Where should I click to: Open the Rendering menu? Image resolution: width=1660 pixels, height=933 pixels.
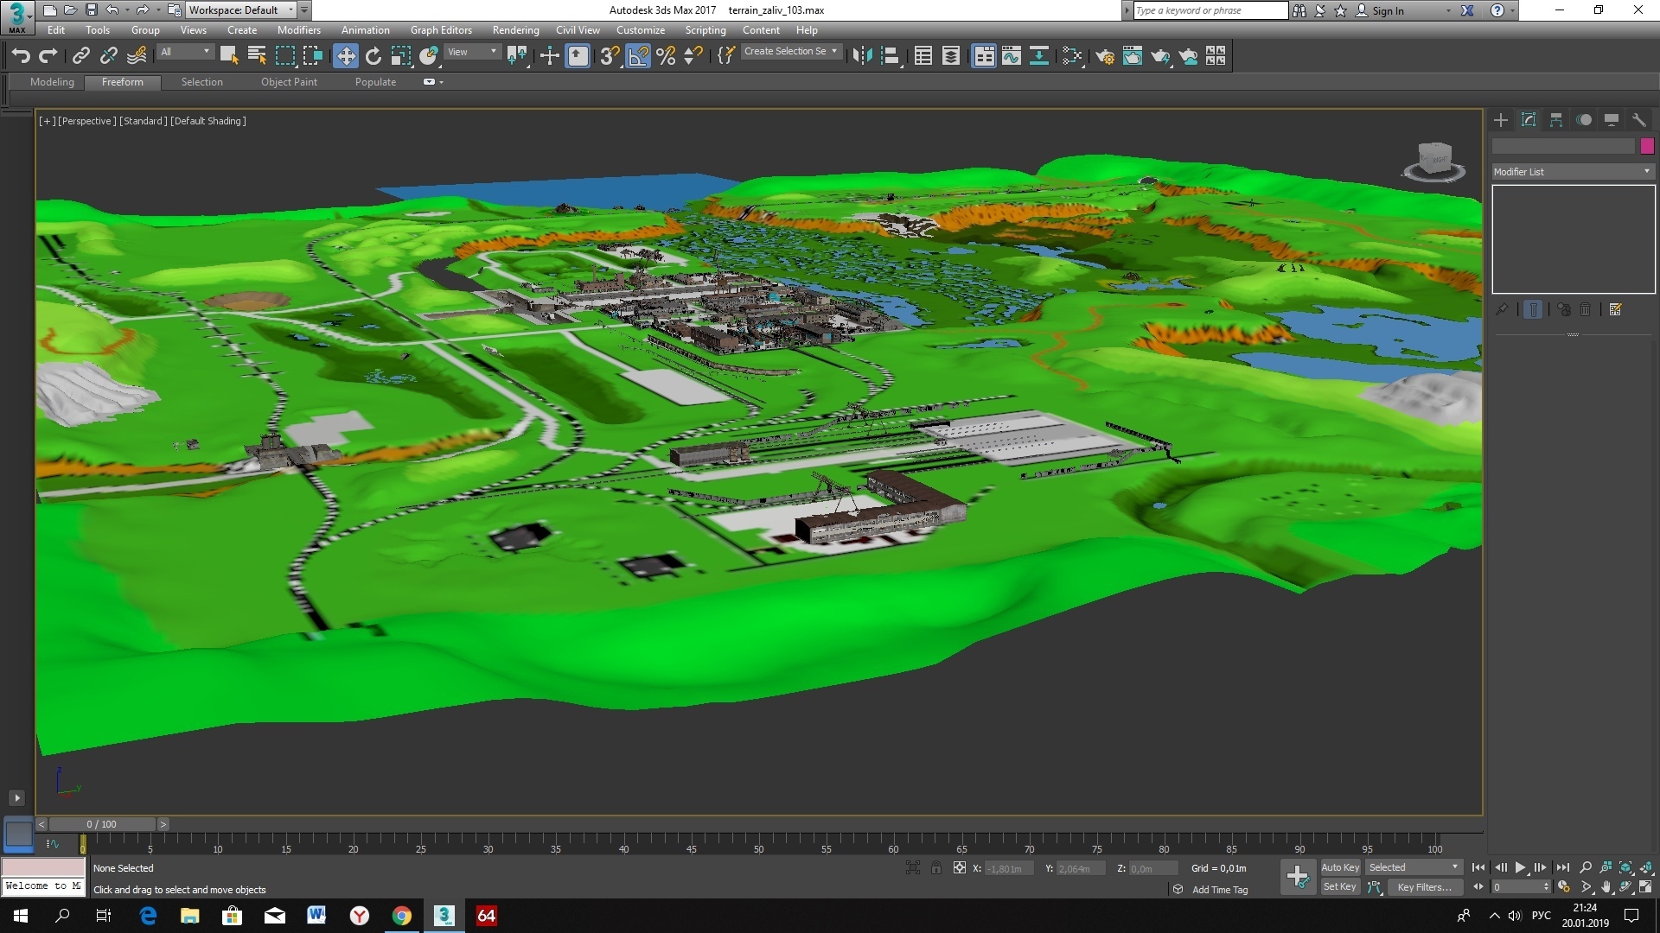tap(515, 30)
